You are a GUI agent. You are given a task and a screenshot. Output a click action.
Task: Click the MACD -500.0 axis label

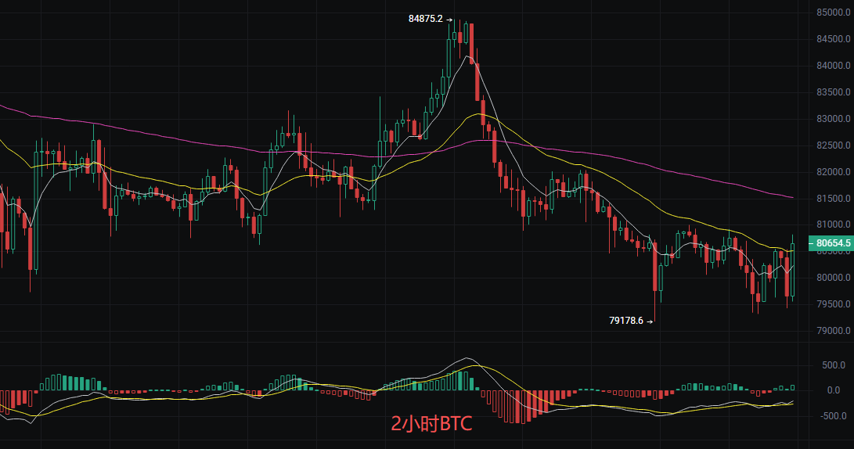point(833,416)
